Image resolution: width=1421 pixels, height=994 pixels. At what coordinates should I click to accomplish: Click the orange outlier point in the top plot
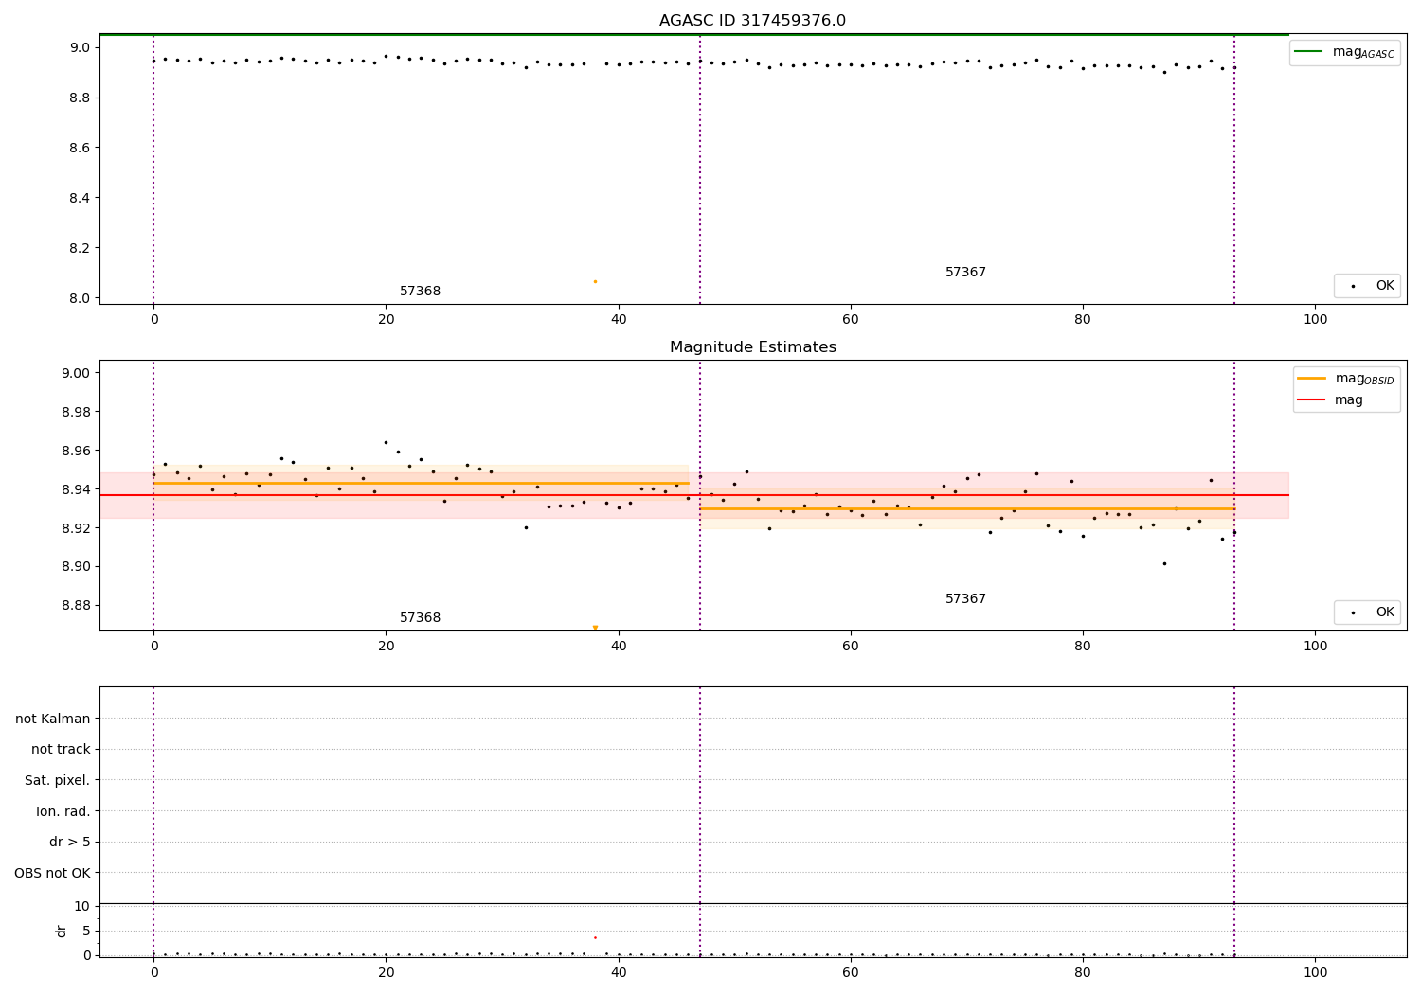595,281
